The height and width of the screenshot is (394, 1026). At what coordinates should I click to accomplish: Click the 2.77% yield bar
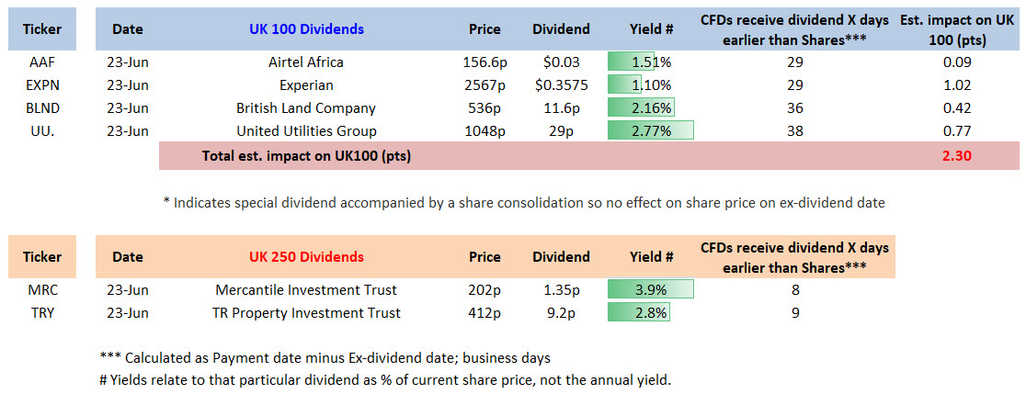pos(651,131)
